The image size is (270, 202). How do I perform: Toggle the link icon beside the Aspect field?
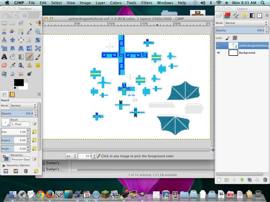(x=34, y=140)
